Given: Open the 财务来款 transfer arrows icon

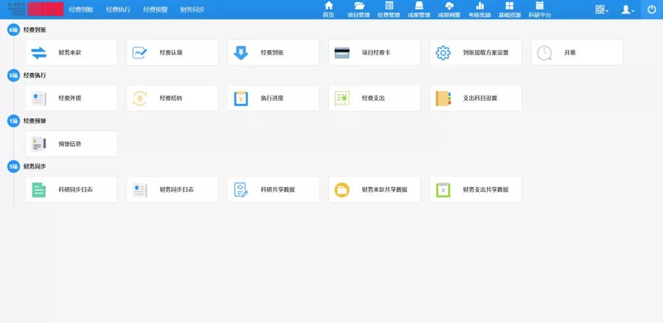Looking at the screenshot, I should [39, 53].
